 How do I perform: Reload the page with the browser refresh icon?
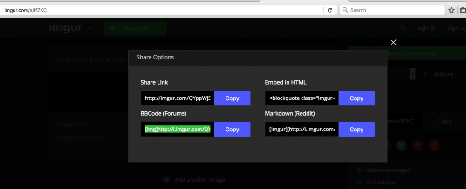point(330,10)
